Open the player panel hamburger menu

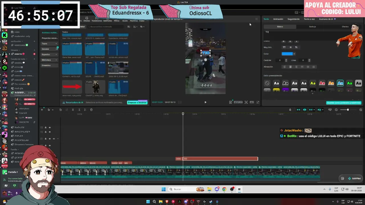pyautogui.click(x=257, y=19)
